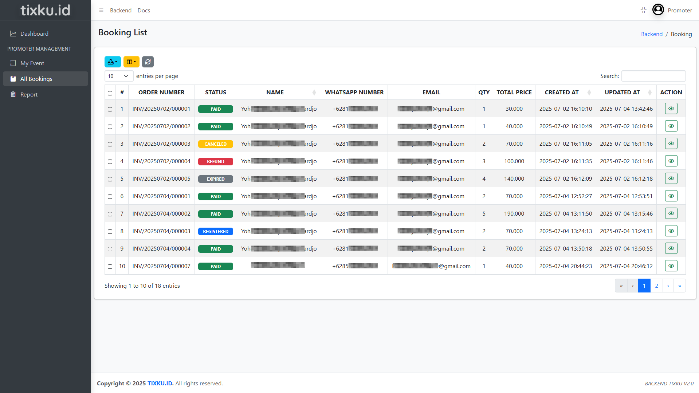Open the column visibility dropdown

131,62
